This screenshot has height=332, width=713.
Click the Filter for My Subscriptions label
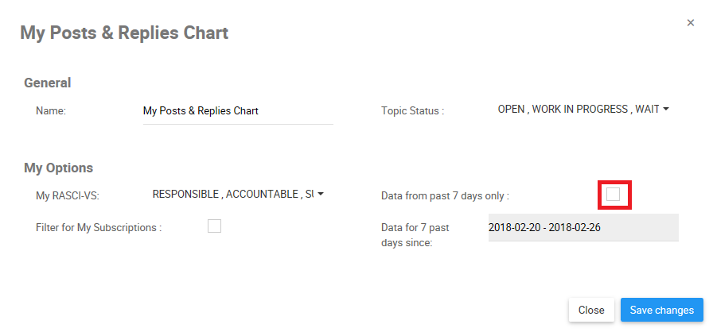tap(99, 227)
